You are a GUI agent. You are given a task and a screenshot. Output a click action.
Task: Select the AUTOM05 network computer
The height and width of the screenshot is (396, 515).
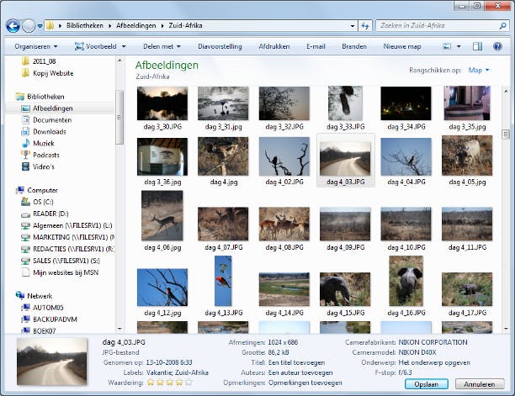[48, 308]
